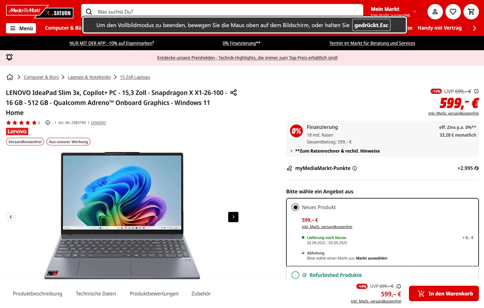
Task: Click info icon beside myMediaMarkt-Punkte
Action: coord(355,168)
